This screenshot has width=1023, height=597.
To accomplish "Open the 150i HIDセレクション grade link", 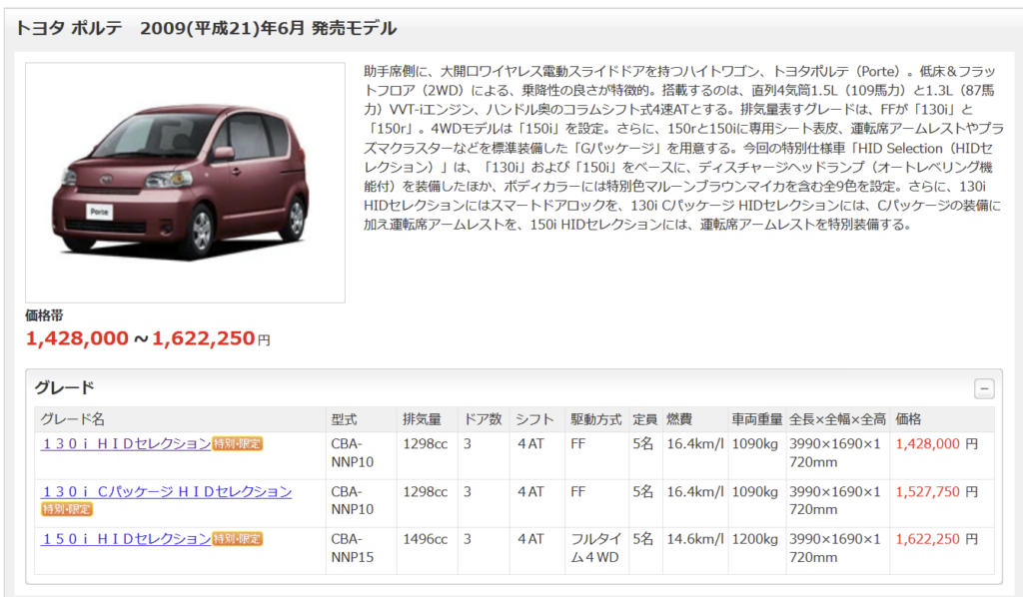I will [126, 539].
